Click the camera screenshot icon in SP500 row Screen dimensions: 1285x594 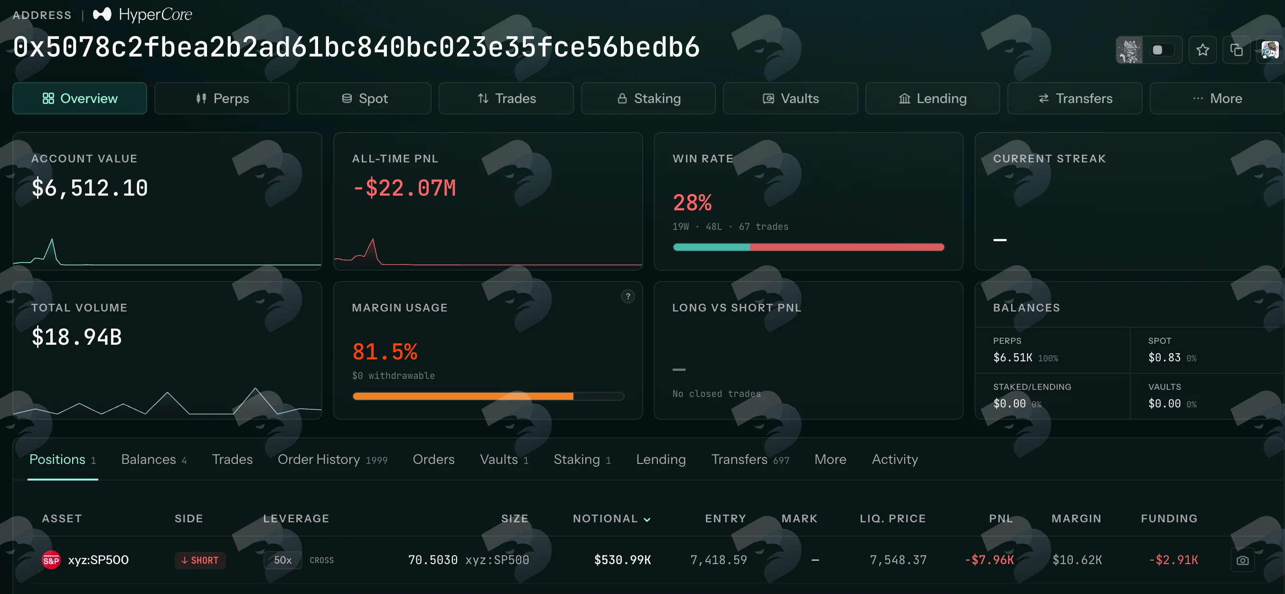1242,560
